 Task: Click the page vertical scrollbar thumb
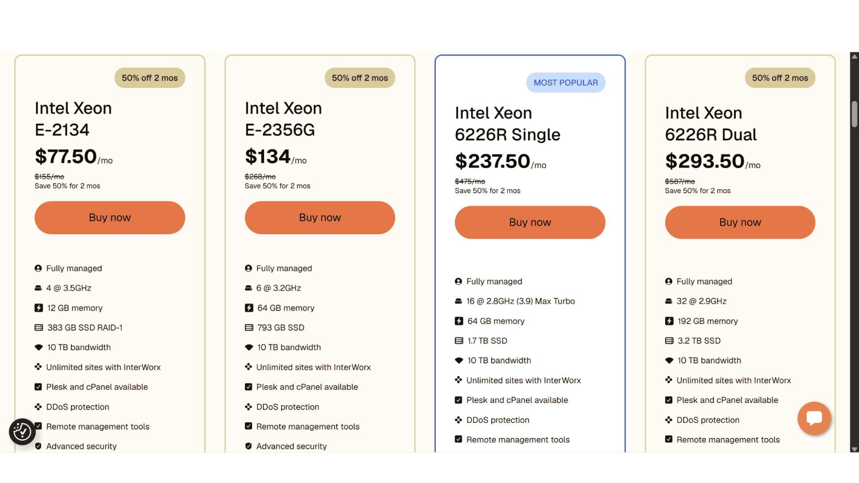pos(854,114)
